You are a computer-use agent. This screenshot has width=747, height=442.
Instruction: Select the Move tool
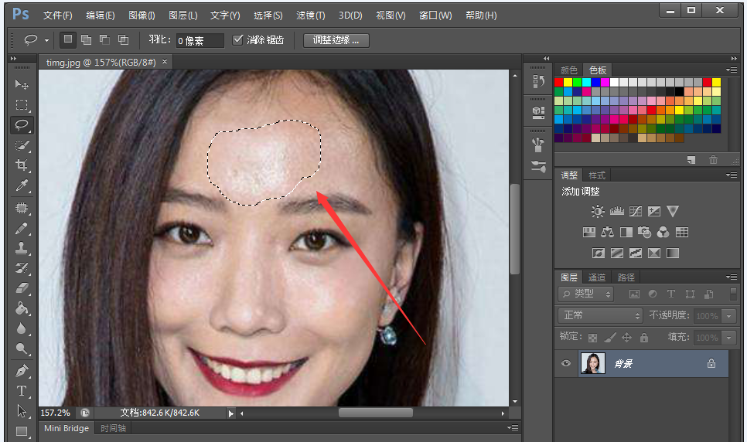point(22,84)
